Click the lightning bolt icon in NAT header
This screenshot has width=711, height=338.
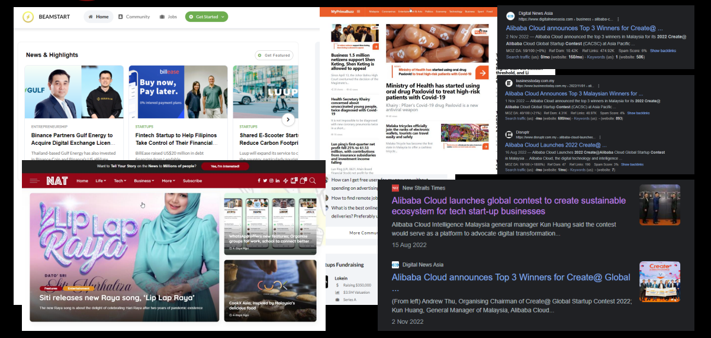(x=285, y=181)
